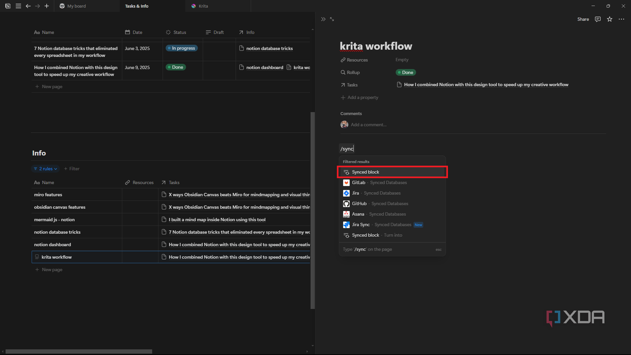The width and height of the screenshot is (631, 355).
Task: Click the vertical scrollbar of left pane
Action: [313, 210]
